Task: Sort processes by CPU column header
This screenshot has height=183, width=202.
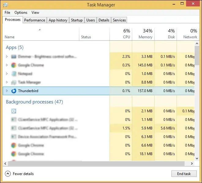Action: point(126,37)
